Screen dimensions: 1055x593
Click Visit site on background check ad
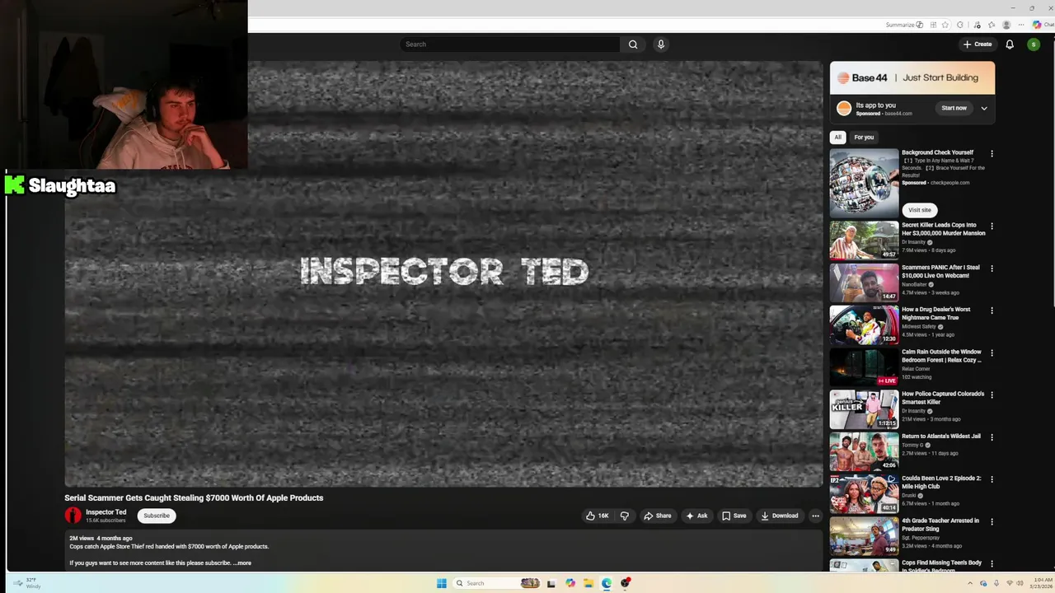920,210
